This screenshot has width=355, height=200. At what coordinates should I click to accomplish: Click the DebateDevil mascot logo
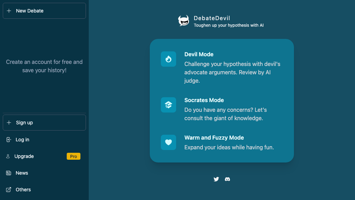click(x=184, y=20)
